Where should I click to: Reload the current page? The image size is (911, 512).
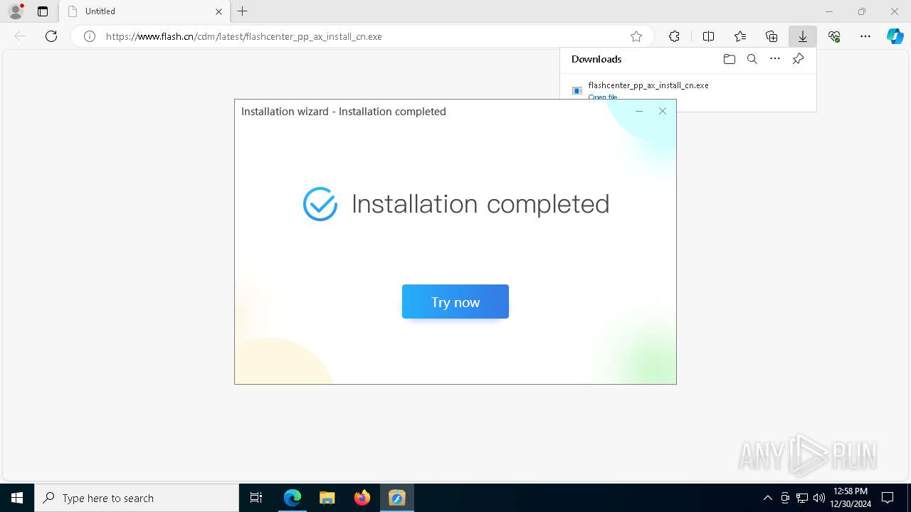click(51, 36)
